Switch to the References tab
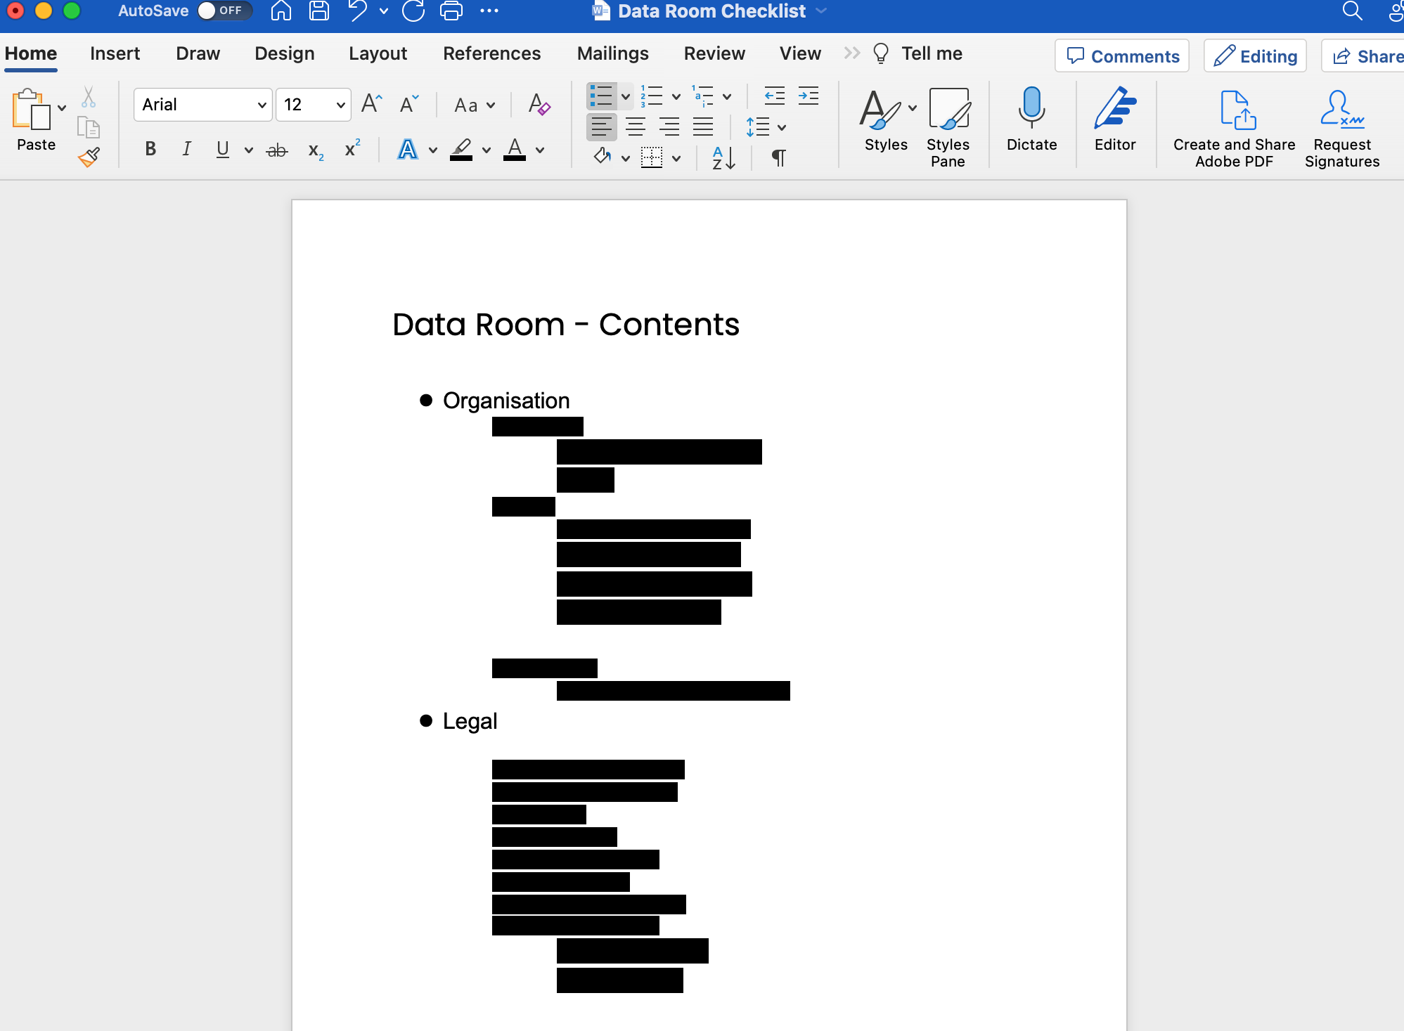This screenshot has height=1031, width=1404. pyautogui.click(x=491, y=53)
